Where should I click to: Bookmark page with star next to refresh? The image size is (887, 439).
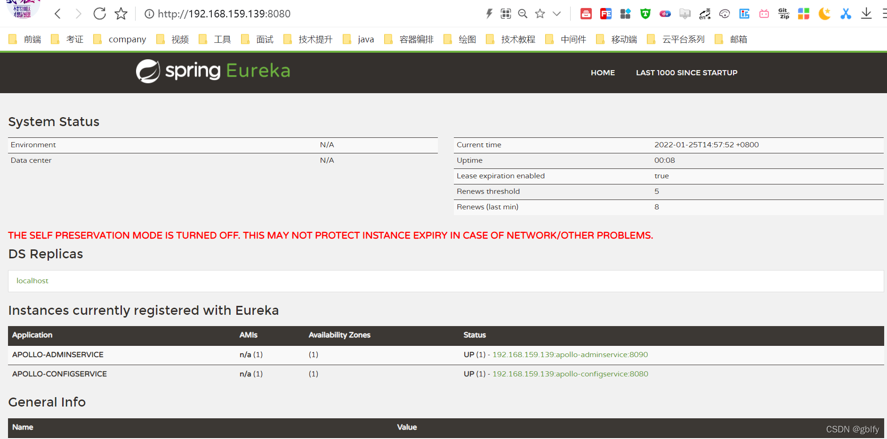click(121, 14)
